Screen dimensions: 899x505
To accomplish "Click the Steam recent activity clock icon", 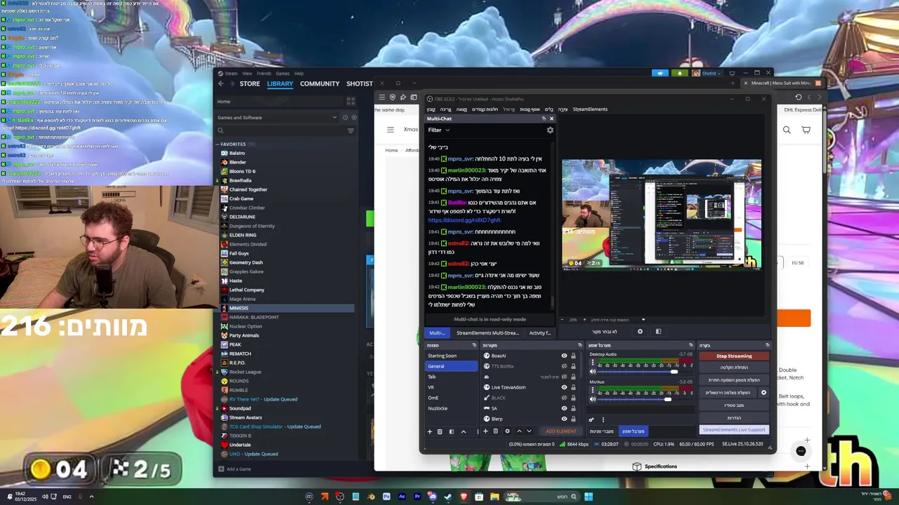I will [x=345, y=117].
